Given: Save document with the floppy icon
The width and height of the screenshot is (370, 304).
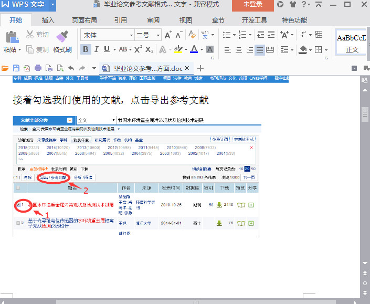Looking at the screenshot, I should (16, 68).
